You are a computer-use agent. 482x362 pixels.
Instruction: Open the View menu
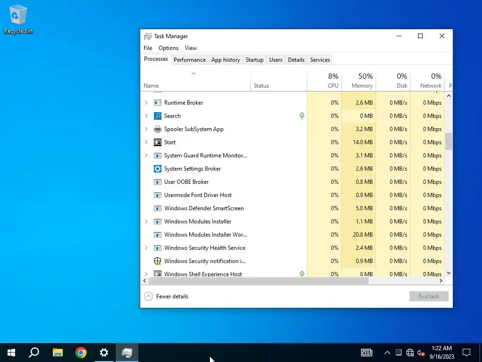tap(191, 48)
